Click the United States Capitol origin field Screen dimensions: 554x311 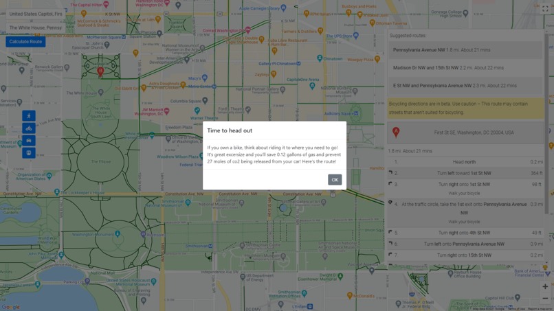[35, 14]
